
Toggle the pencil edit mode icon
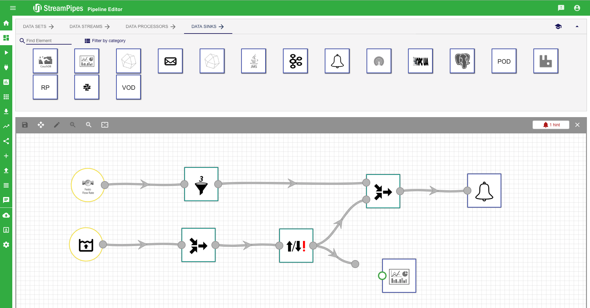point(57,125)
